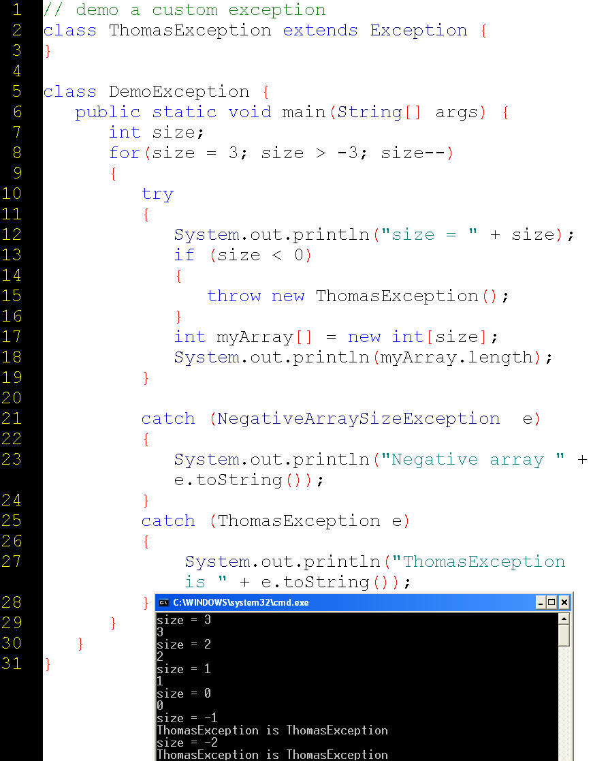Screen dimensions: 593x761
Task: Click the 'catch' keyword on line 25
Action: [168, 521]
